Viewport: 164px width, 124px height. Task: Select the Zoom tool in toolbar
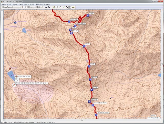pos(57,7)
